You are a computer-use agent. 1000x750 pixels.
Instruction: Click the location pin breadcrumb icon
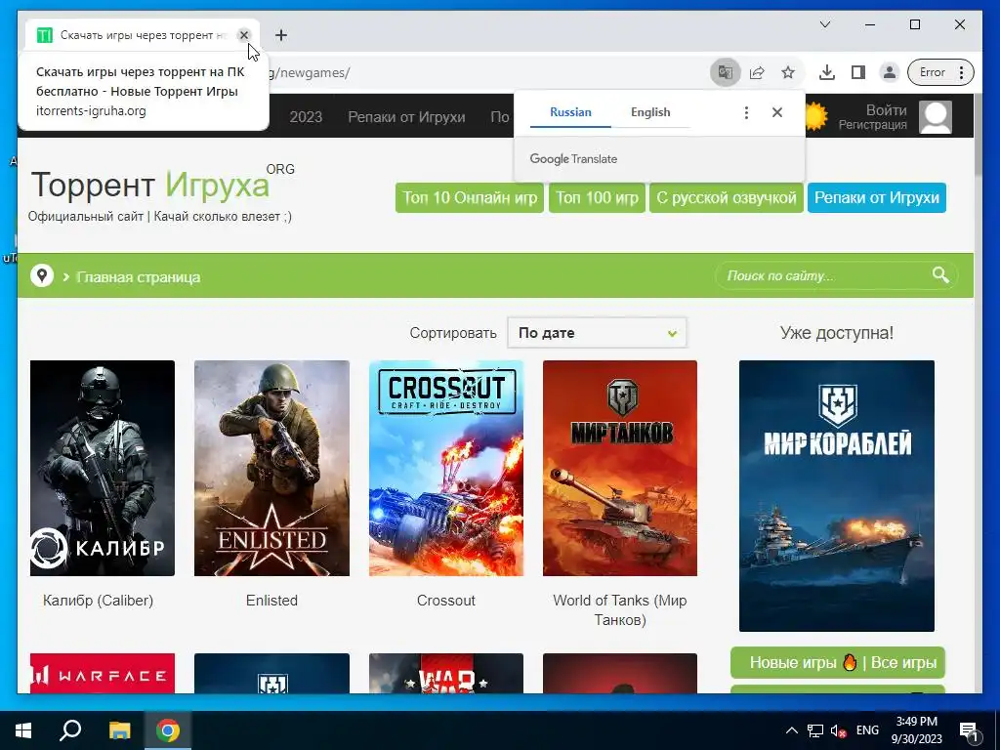point(42,276)
